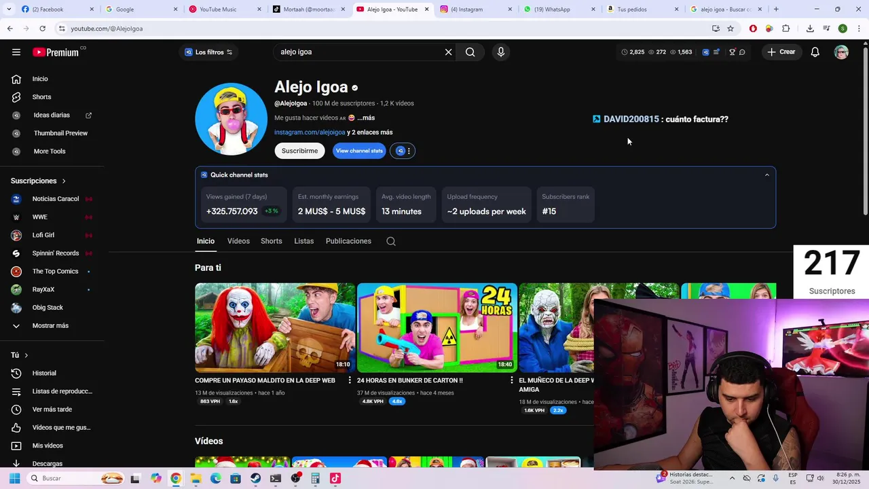
Task: Expand channel description with ...más
Action: [x=366, y=117]
